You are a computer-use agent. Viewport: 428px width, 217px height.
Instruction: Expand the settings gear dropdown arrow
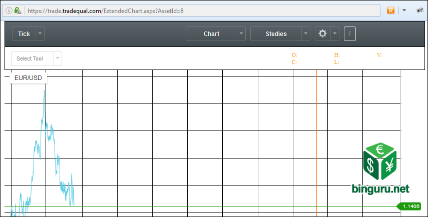335,34
